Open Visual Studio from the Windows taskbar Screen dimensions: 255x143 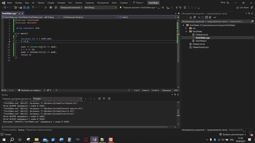pos(94,139)
